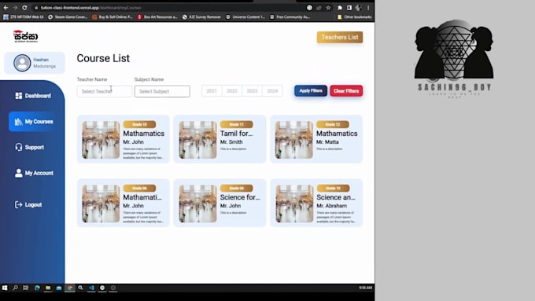Open the Select Subject dropdown
Image resolution: width=535 pixels, height=301 pixels.
[x=162, y=91]
